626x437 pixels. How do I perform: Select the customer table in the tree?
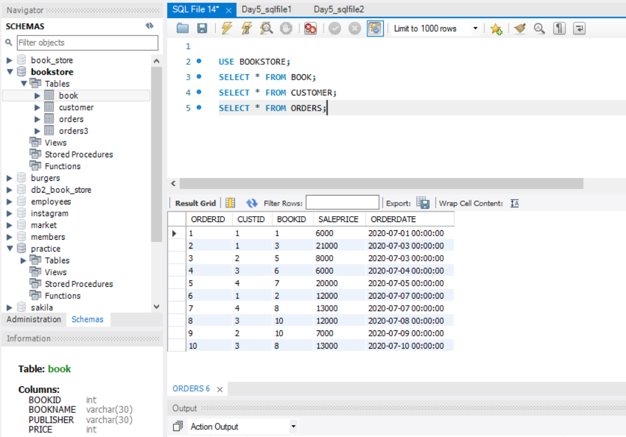(x=76, y=107)
